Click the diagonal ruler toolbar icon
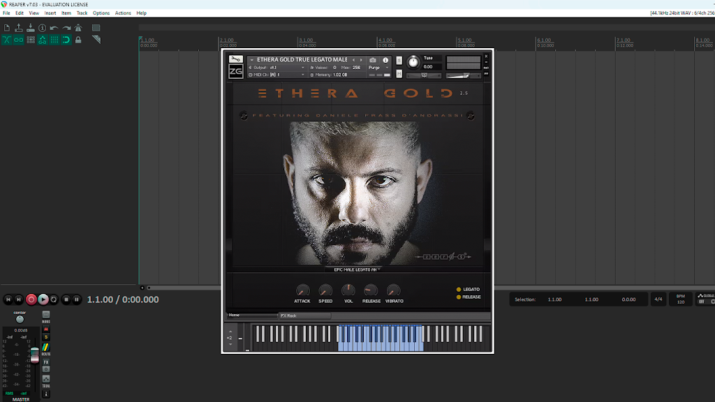This screenshot has height=402, width=715. pyautogui.click(x=96, y=40)
